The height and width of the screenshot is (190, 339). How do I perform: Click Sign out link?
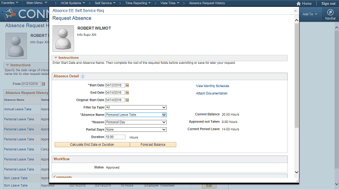(328, 4)
